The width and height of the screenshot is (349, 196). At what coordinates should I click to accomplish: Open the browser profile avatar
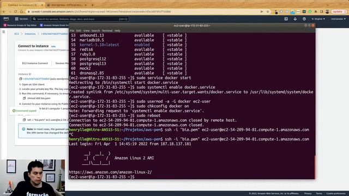[327, 11]
